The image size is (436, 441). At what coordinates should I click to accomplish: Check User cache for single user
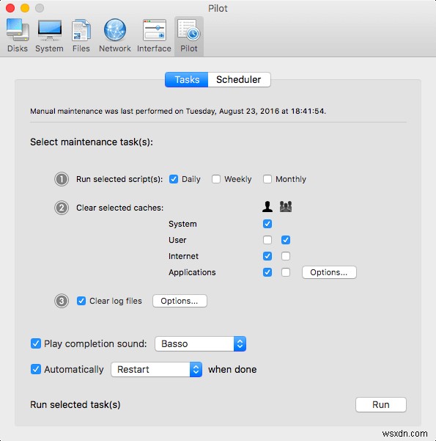[x=267, y=240]
